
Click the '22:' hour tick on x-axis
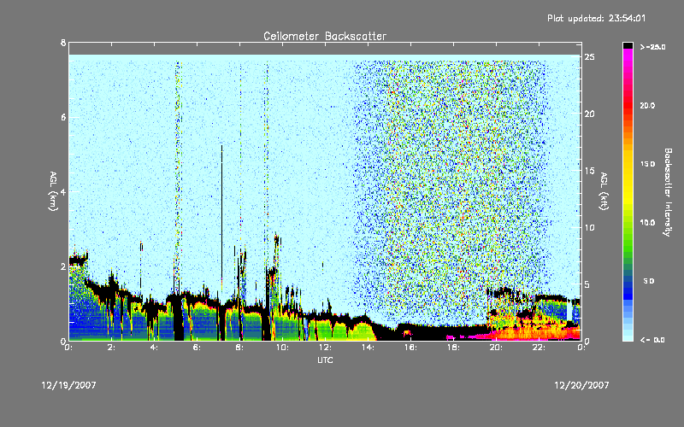[x=539, y=348]
